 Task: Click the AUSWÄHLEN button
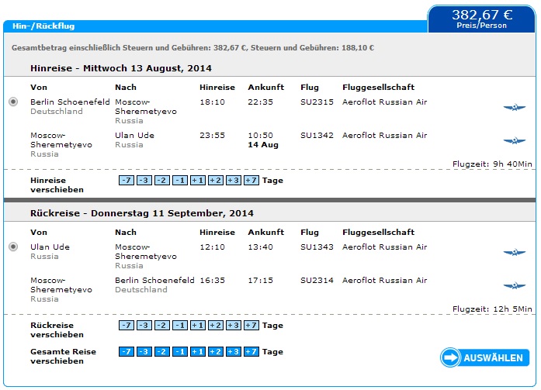click(485, 357)
